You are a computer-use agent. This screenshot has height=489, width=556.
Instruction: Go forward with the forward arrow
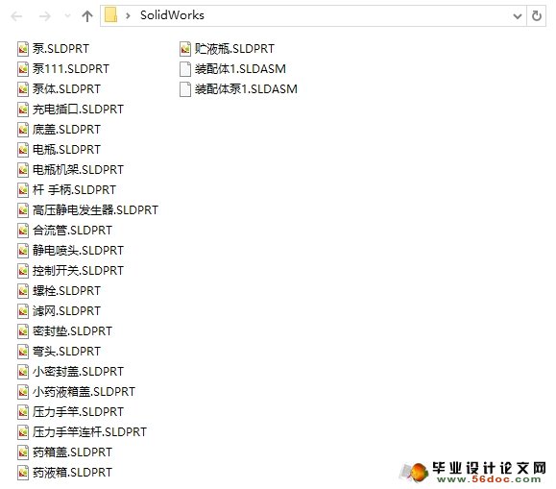[x=45, y=16]
